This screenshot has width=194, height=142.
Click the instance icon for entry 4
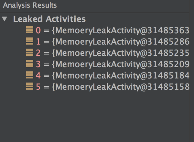[x=30, y=75]
